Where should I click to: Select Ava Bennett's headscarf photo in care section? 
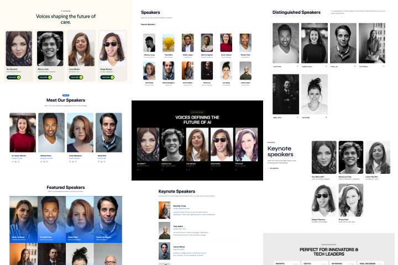coord(19,49)
